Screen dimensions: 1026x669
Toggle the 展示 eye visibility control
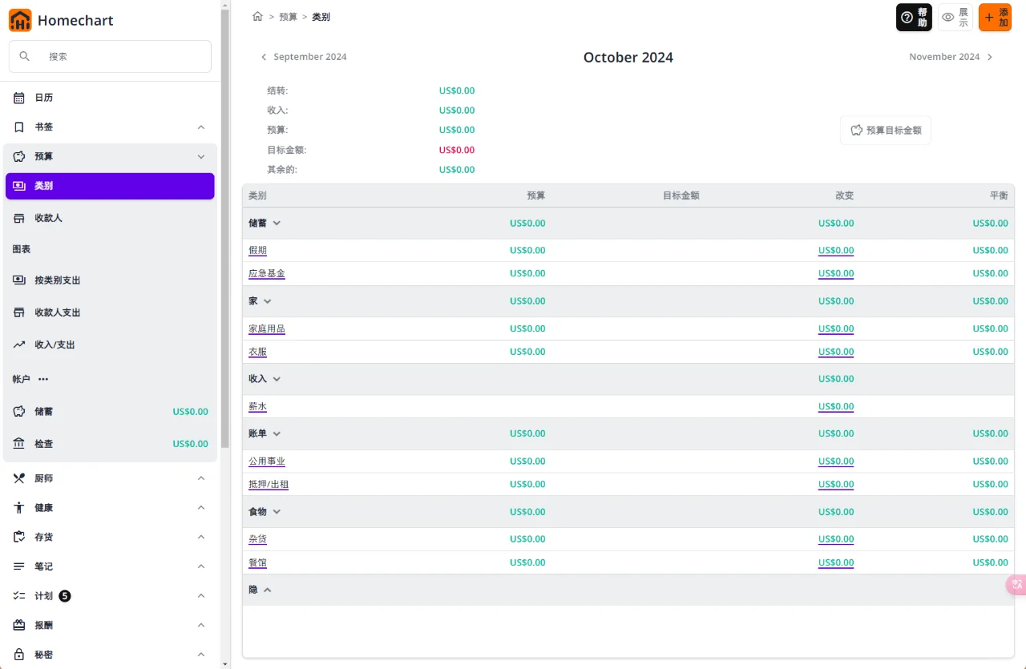point(947,16)
